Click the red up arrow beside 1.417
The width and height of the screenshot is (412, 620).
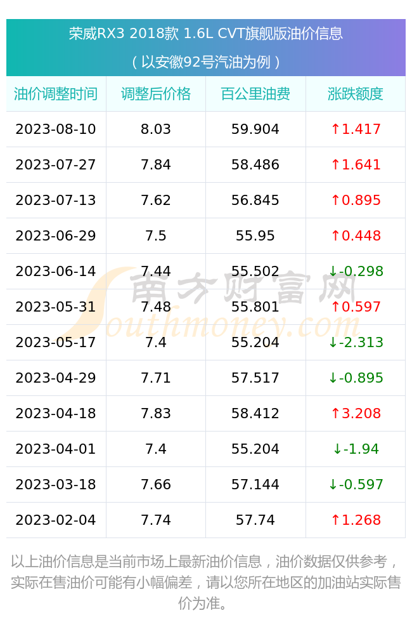[335, 129]
